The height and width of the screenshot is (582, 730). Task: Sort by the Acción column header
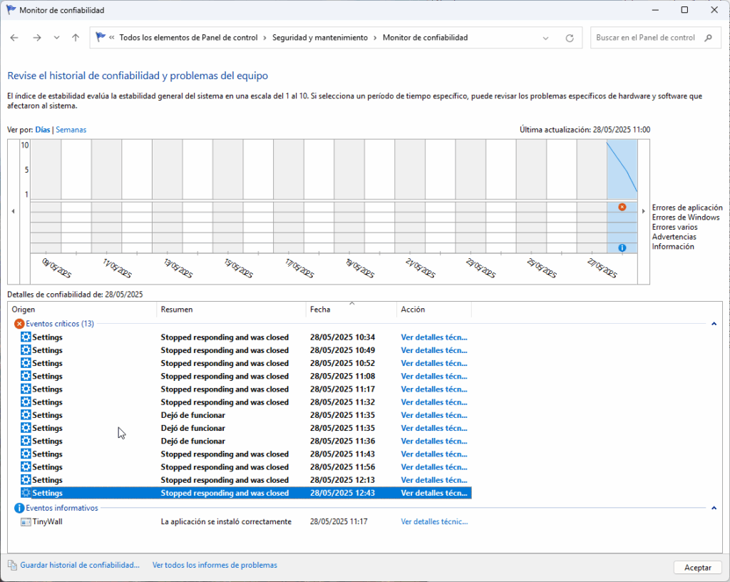[x=434, y=310]
